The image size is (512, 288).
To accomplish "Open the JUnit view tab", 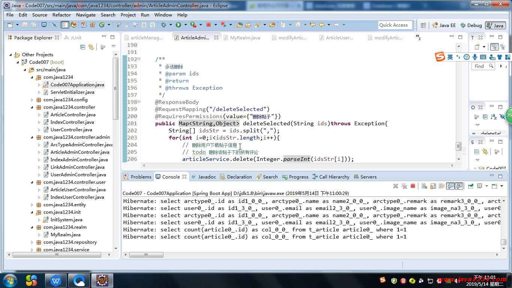I will click(x=73, y=37).
